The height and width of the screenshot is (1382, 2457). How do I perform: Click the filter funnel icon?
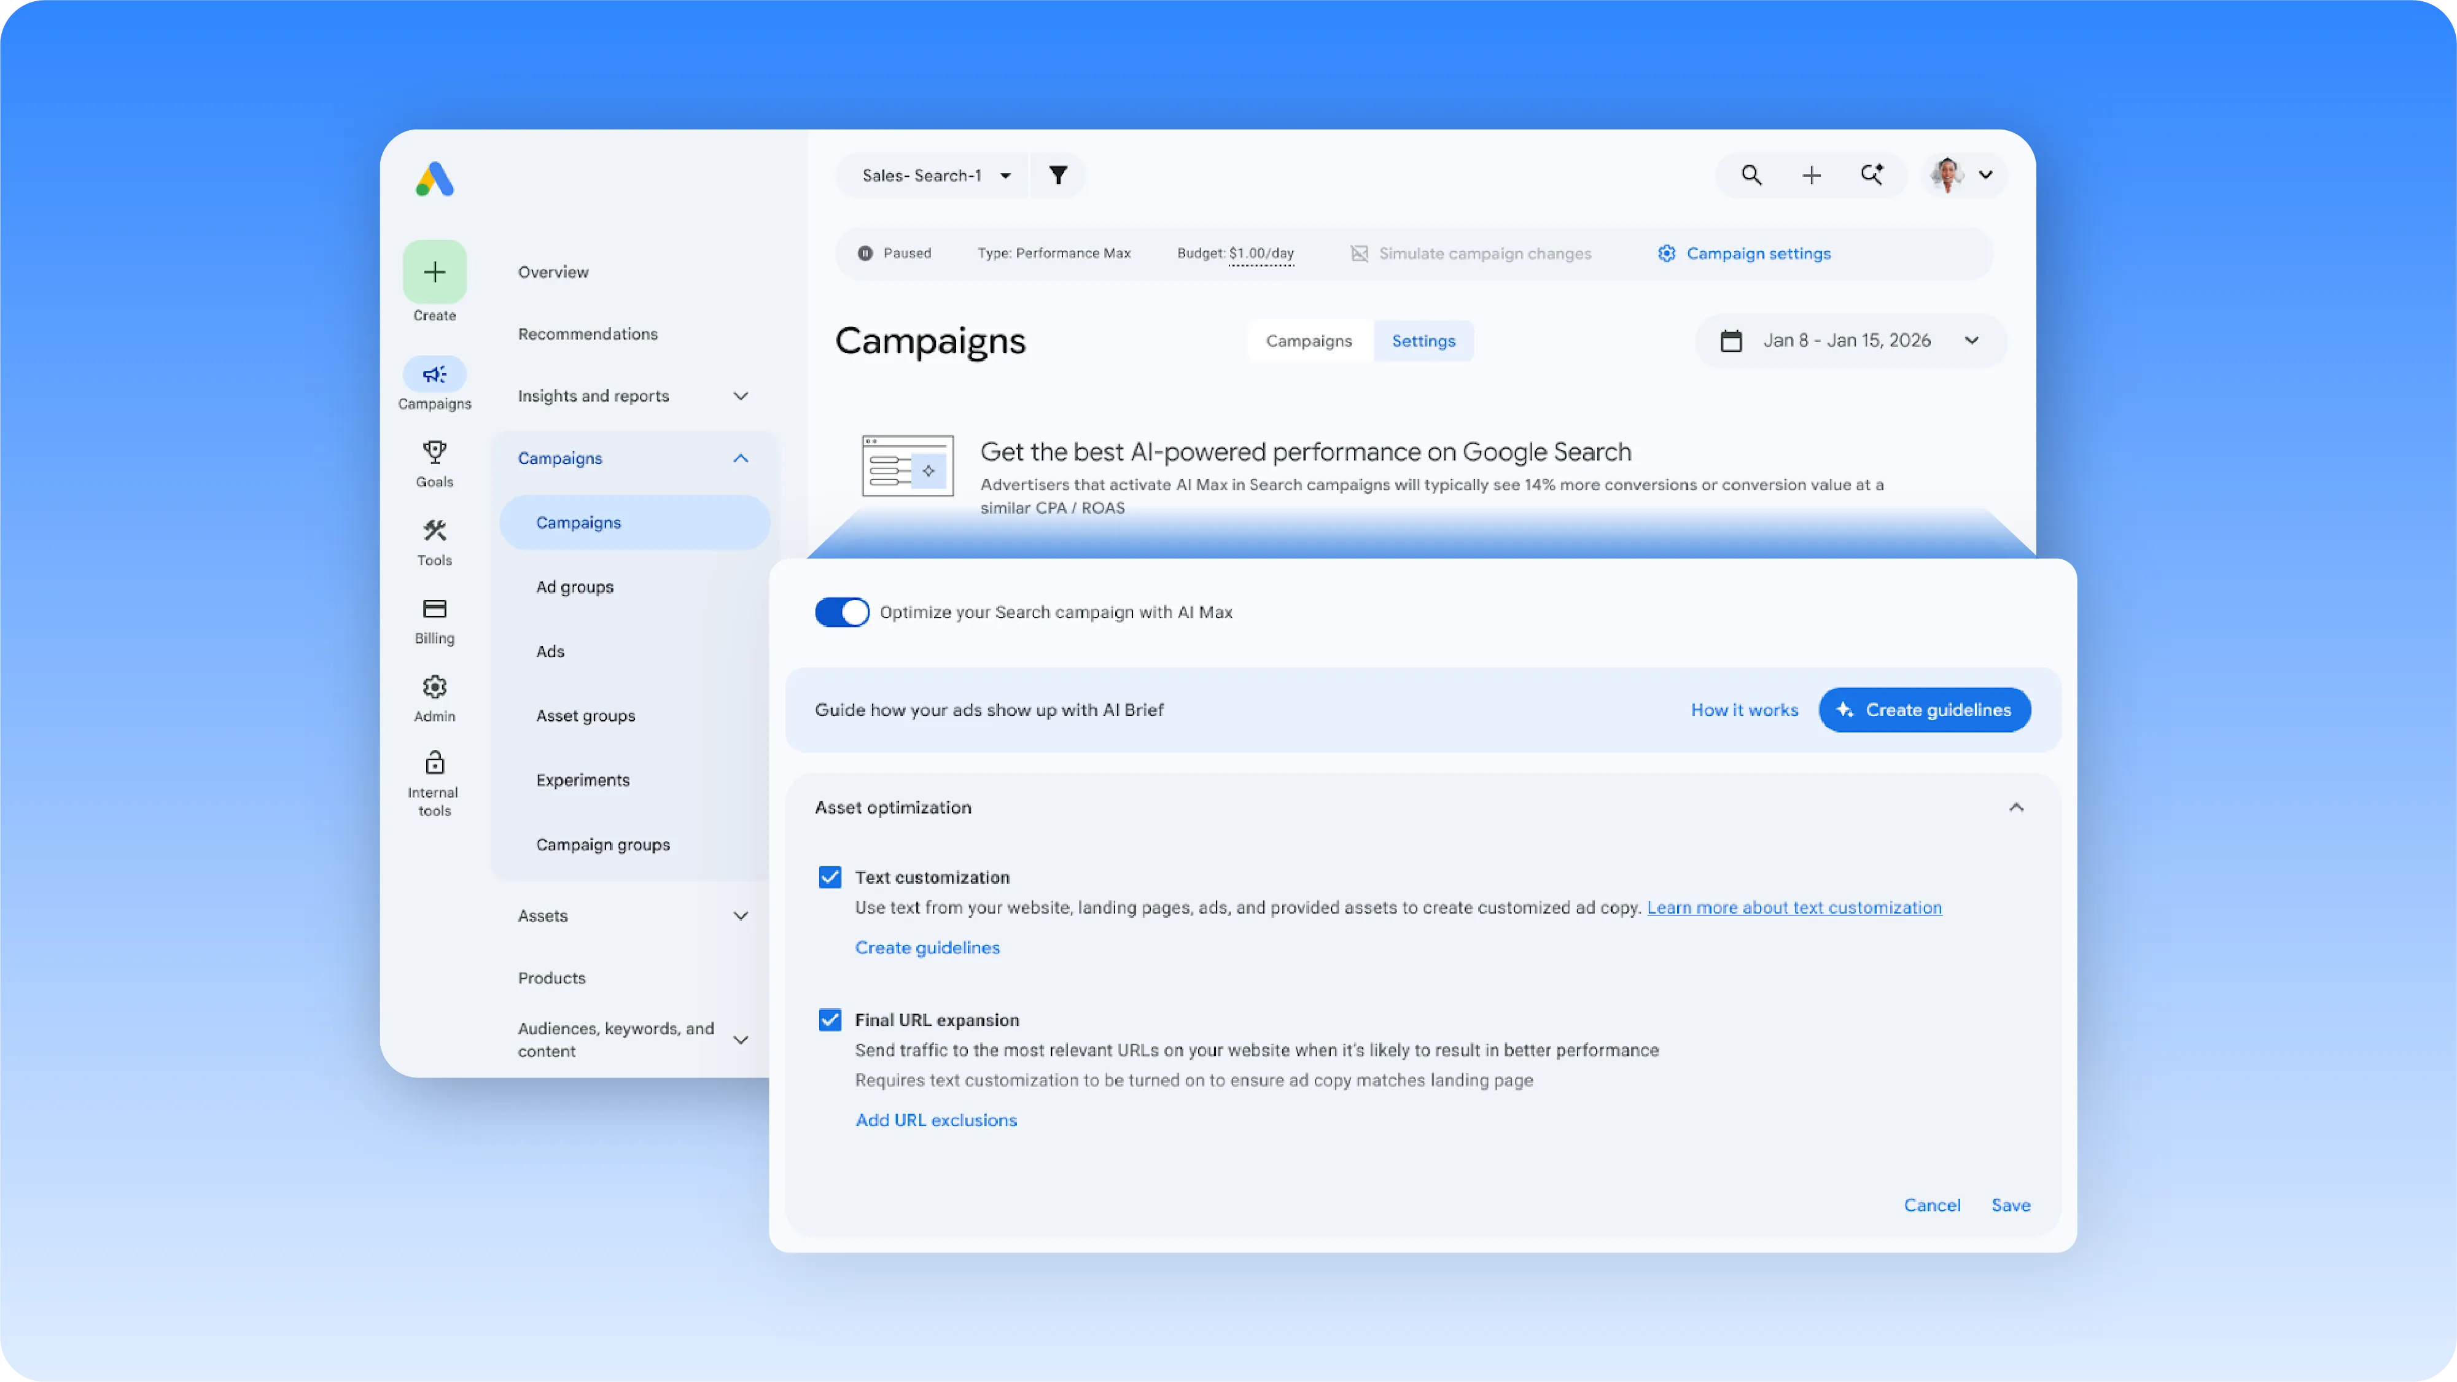click(x=1057, y=176)
